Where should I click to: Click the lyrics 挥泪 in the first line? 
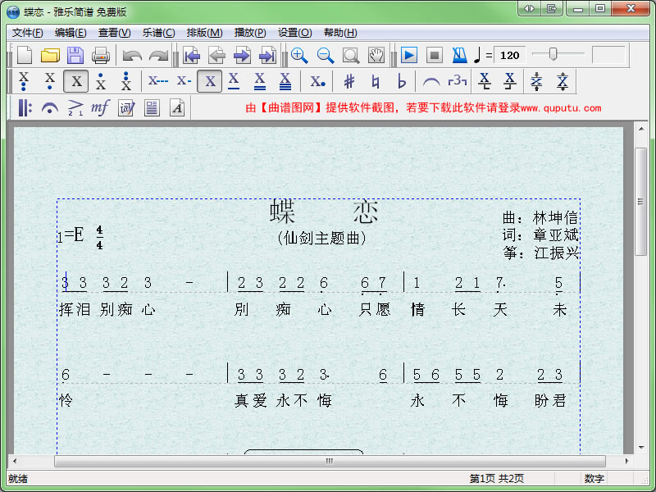tap(75, 310)
